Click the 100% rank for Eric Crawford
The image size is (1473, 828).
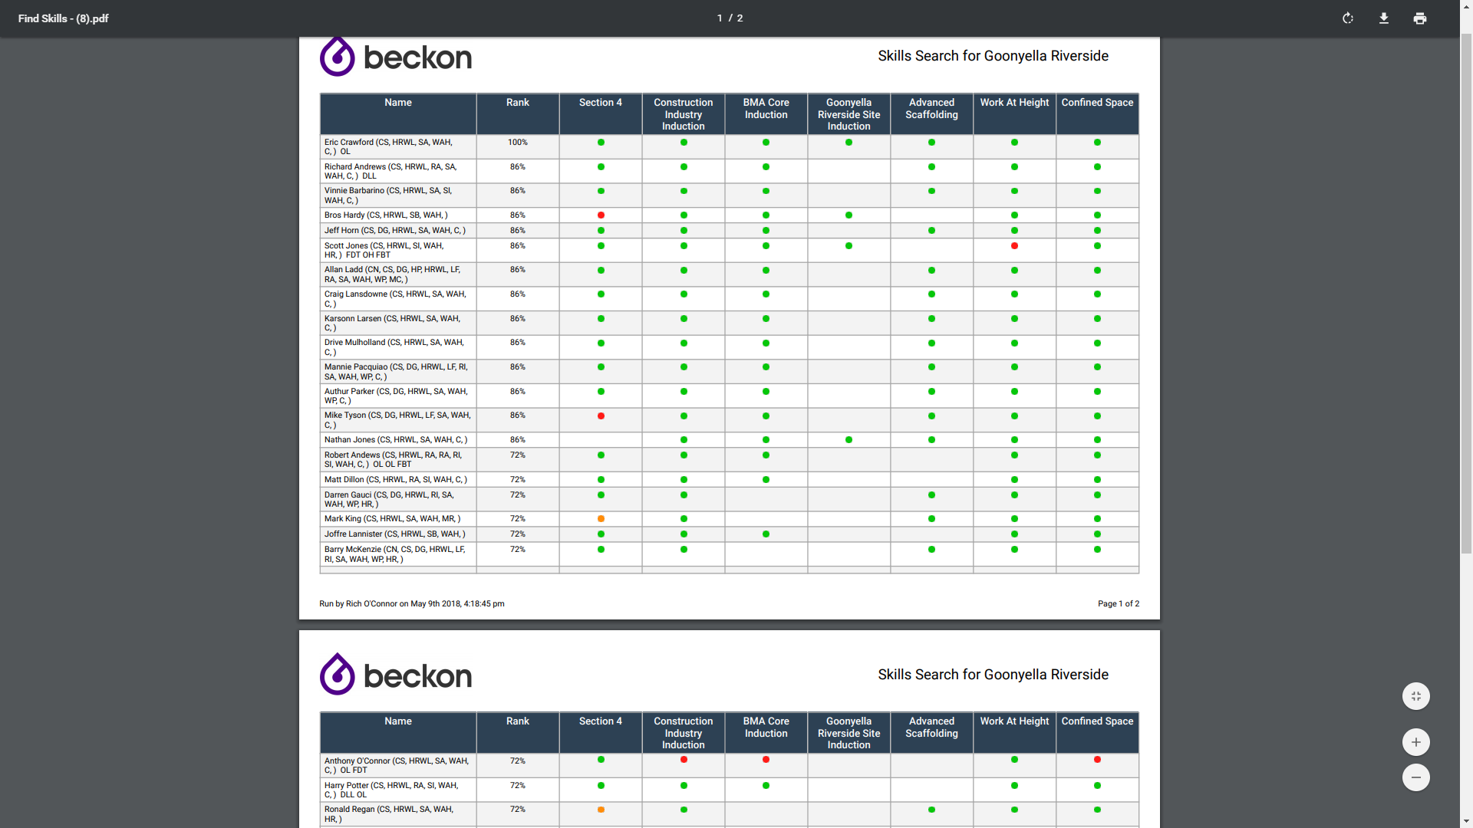click(518, 143)
